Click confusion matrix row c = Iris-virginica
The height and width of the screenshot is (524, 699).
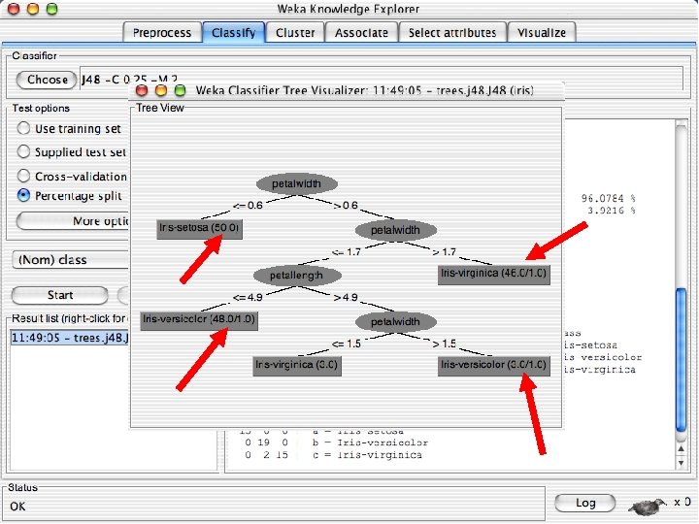(x=333, y=455)
